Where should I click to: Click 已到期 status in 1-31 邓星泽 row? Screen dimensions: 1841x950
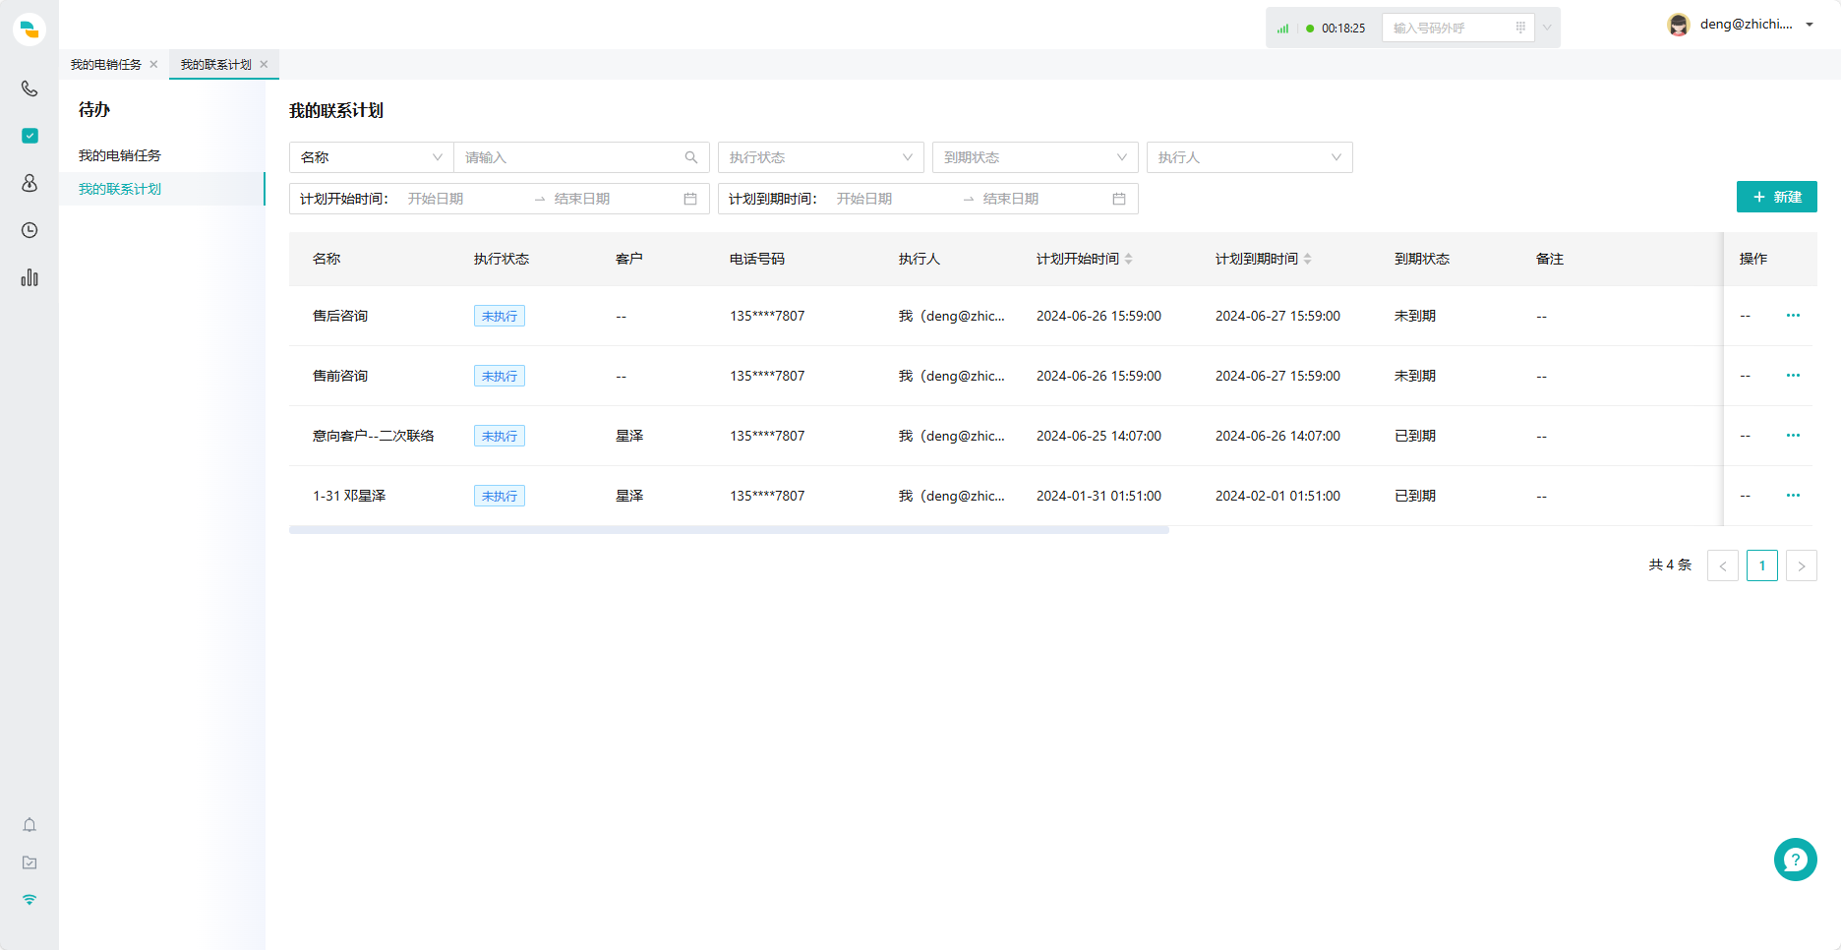coord(1415,496)
